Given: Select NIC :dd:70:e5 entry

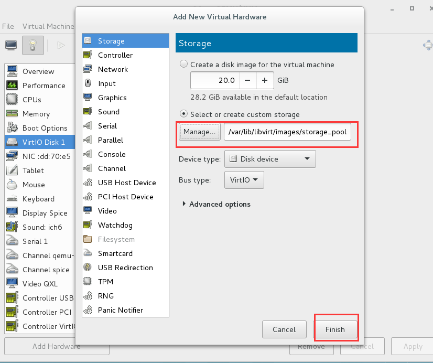Looking at the screenshot, I should point(40,156).
